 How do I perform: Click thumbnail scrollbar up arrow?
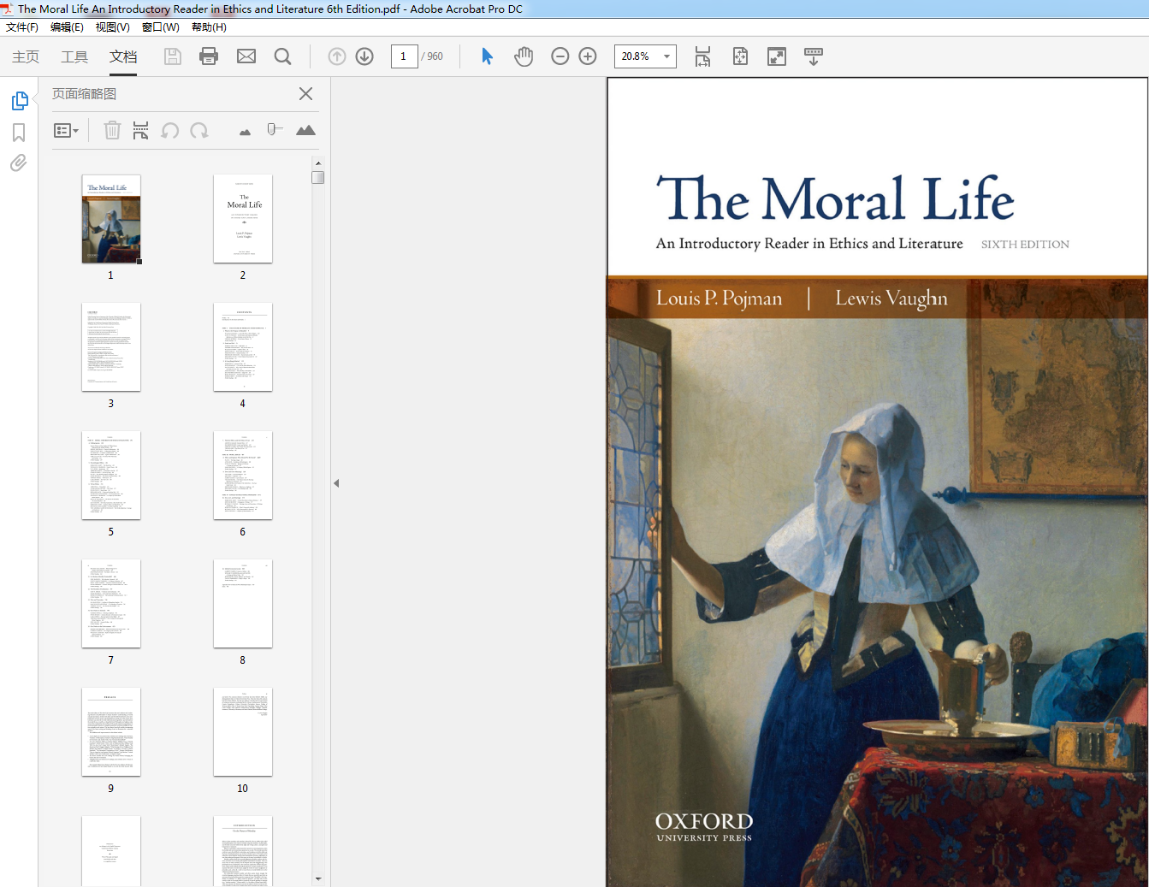318,163
